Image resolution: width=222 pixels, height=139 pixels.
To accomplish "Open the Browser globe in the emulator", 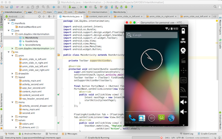I will click(171, 118).
